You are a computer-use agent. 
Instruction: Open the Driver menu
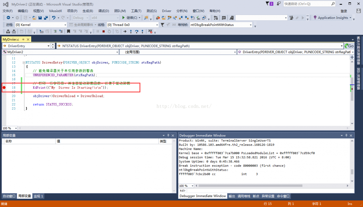click(167, 11)
